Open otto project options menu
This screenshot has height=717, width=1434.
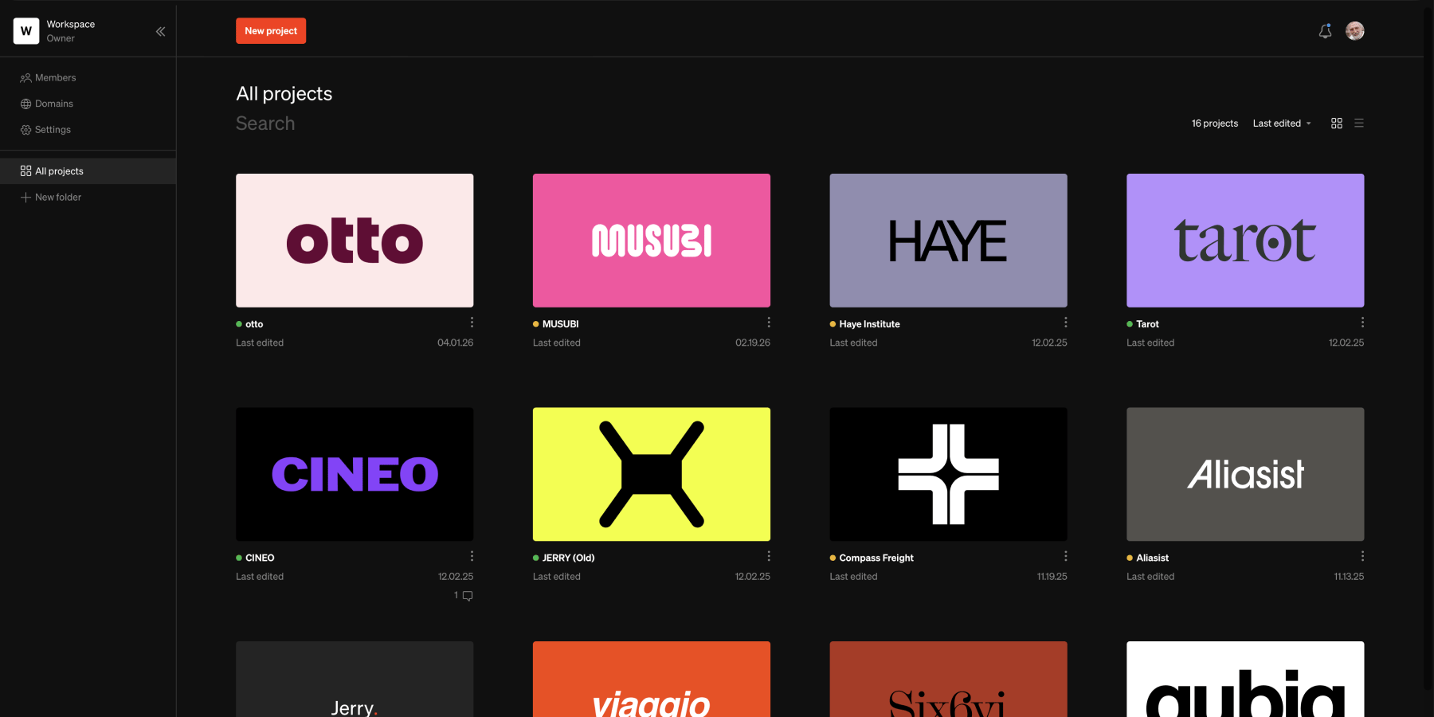coord(472,323)
